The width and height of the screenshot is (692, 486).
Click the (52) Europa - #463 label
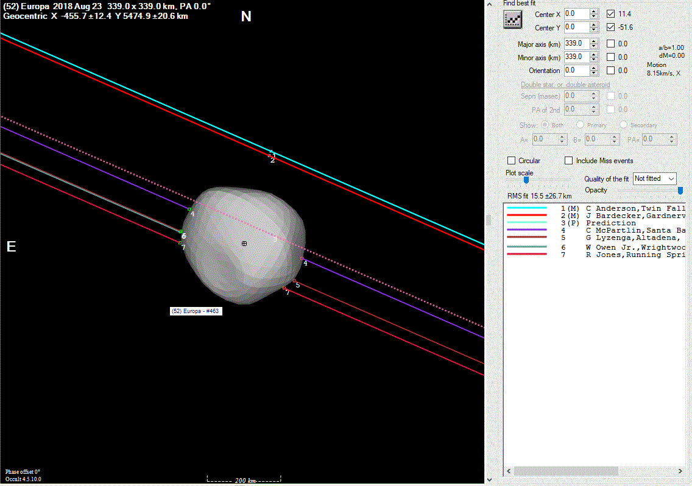point(196,311)
